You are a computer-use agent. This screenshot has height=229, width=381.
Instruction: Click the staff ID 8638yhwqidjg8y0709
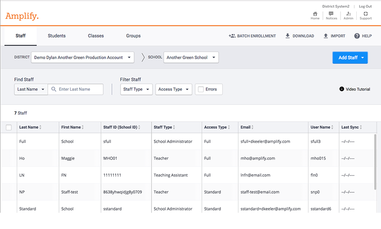122,192
